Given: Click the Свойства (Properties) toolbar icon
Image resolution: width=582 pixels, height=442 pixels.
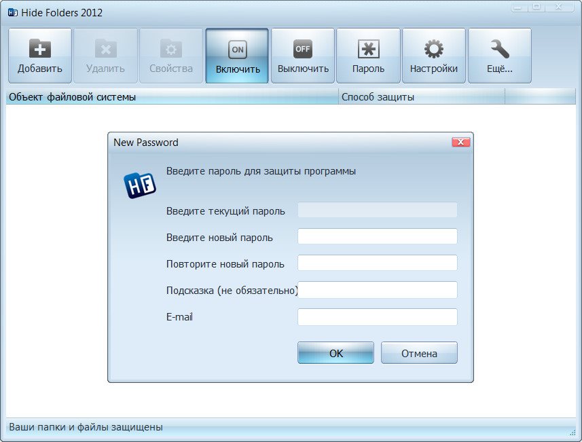Looking at the screenshot, I should pos(171,49).
